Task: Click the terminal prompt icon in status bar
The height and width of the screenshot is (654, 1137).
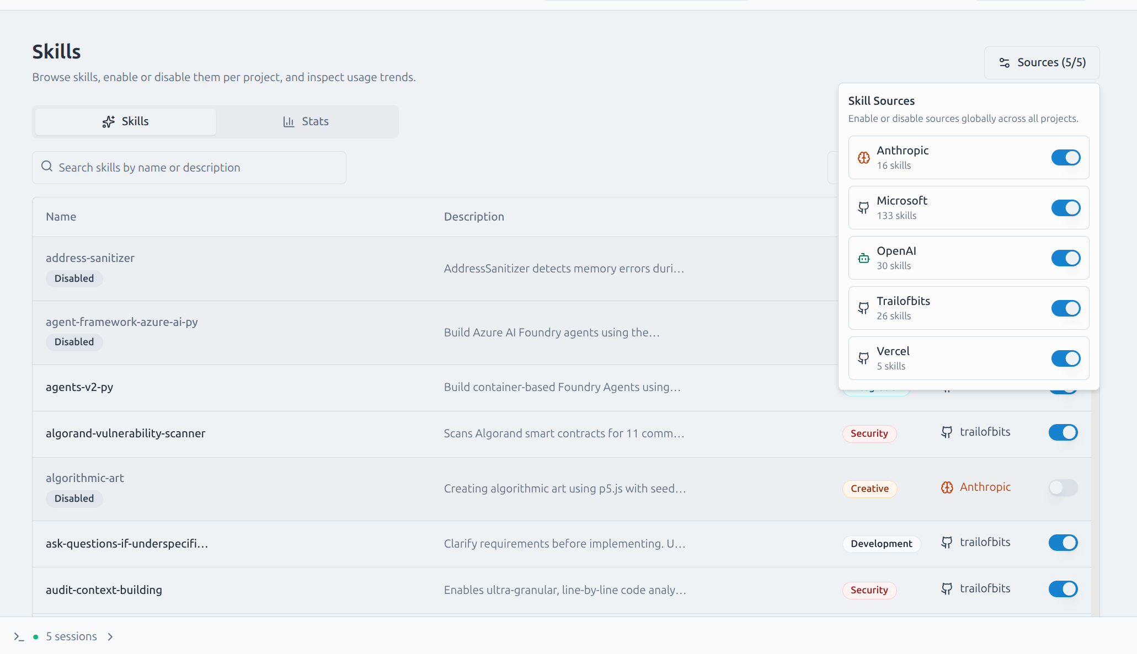Action: pyautogui.click(x=19, y=637)
